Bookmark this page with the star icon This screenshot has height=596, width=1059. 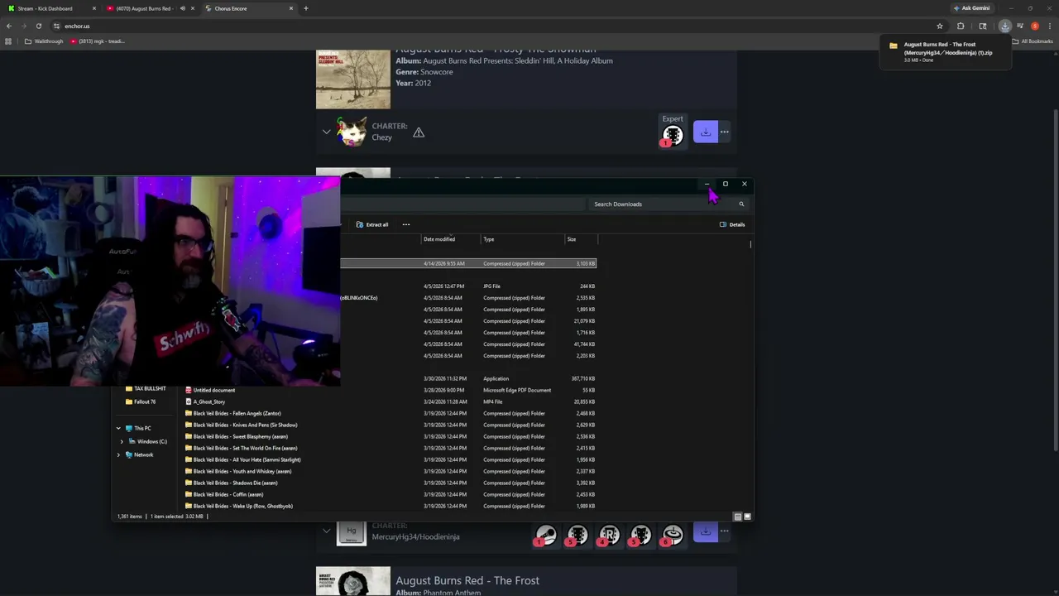click(x=940, y=26)
